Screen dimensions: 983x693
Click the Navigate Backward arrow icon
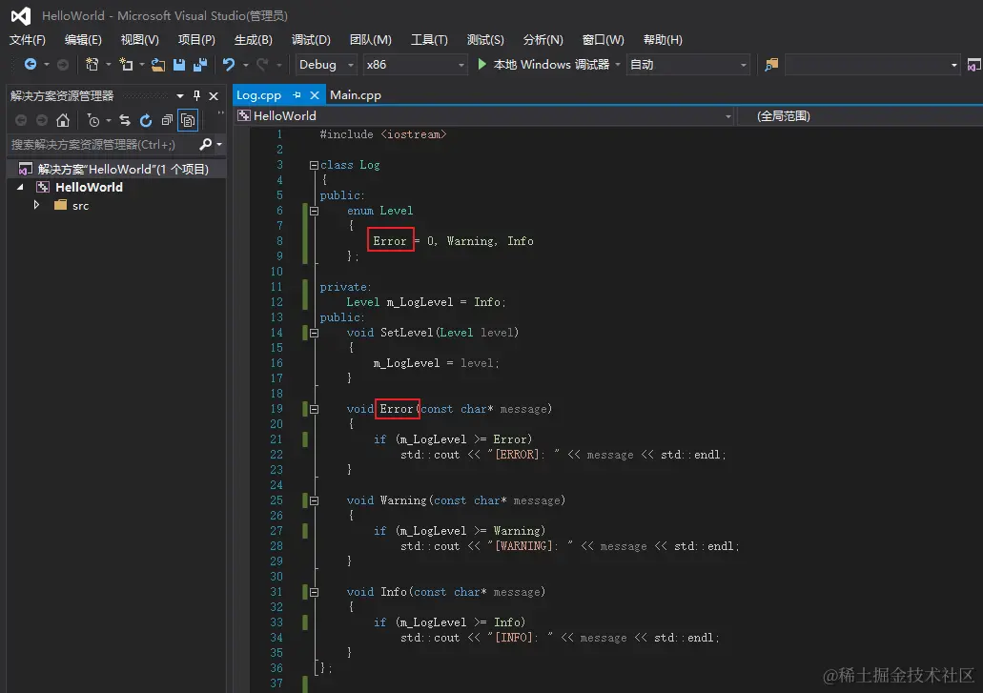31,65
